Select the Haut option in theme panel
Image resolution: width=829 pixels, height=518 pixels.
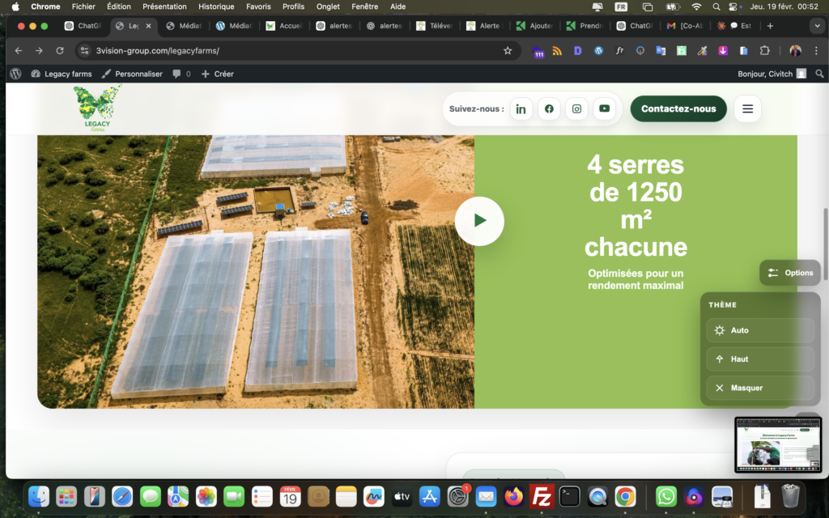759,359
